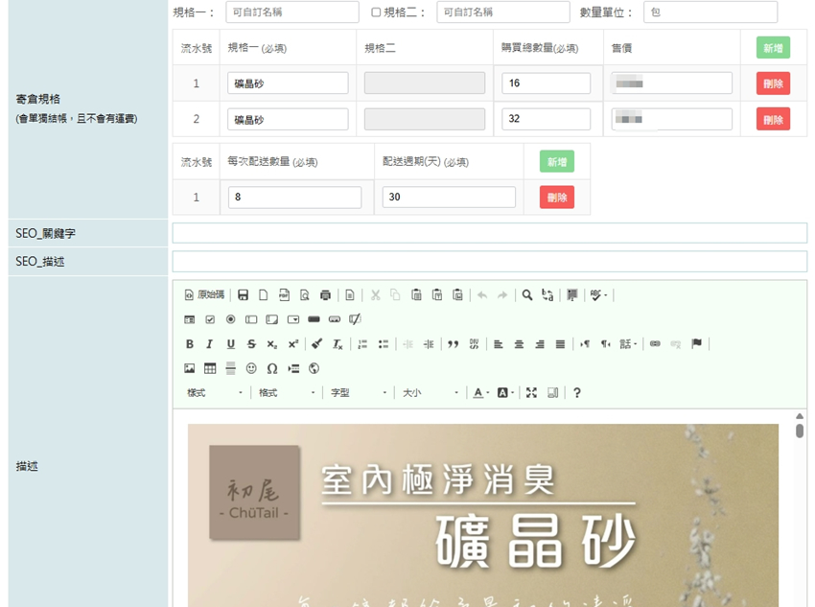Viewport: 815px width, 607px height.
Task: Open the background color picker
Action: 505,393
